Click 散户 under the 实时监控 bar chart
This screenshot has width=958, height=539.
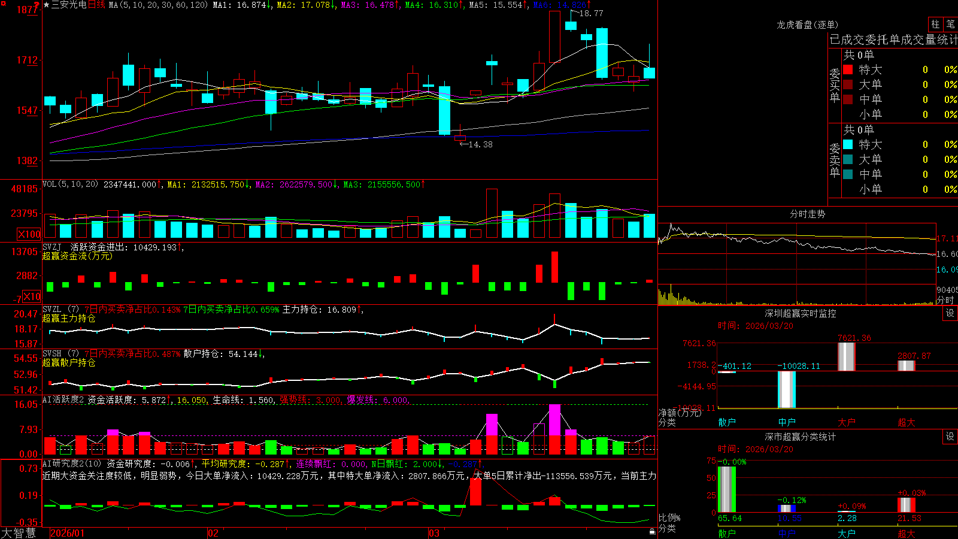click(x=727, y=422)
